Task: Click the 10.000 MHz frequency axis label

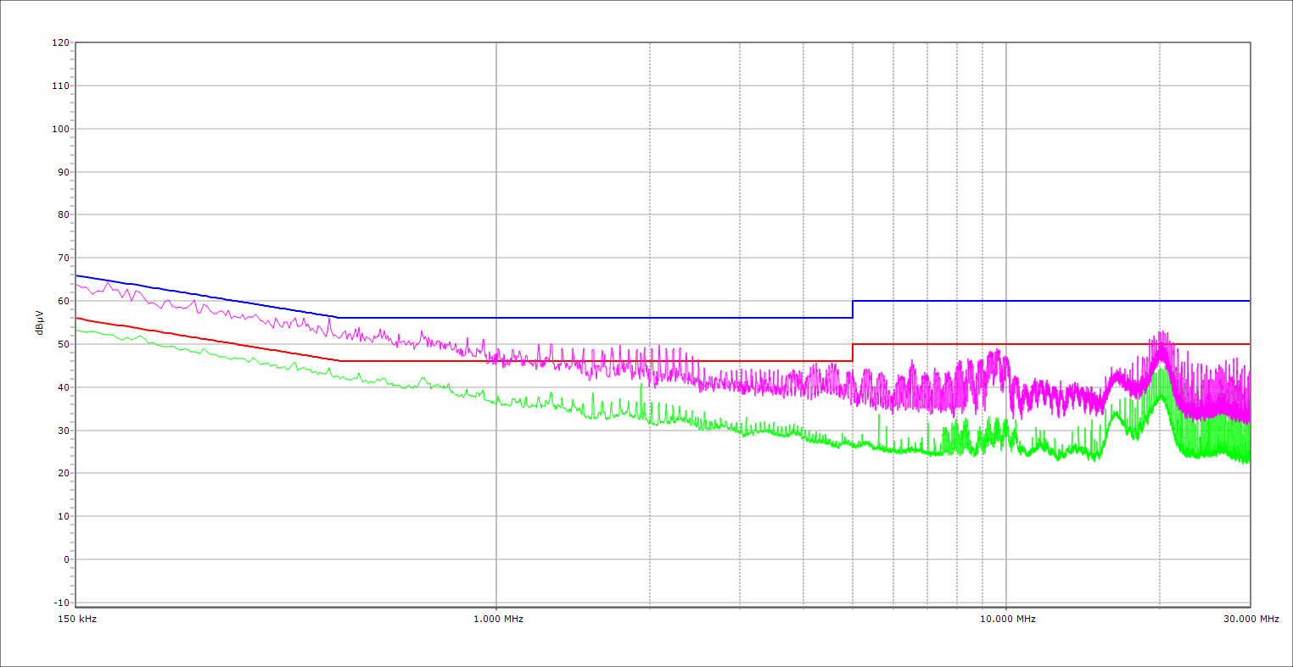Action: point(1008,619)
